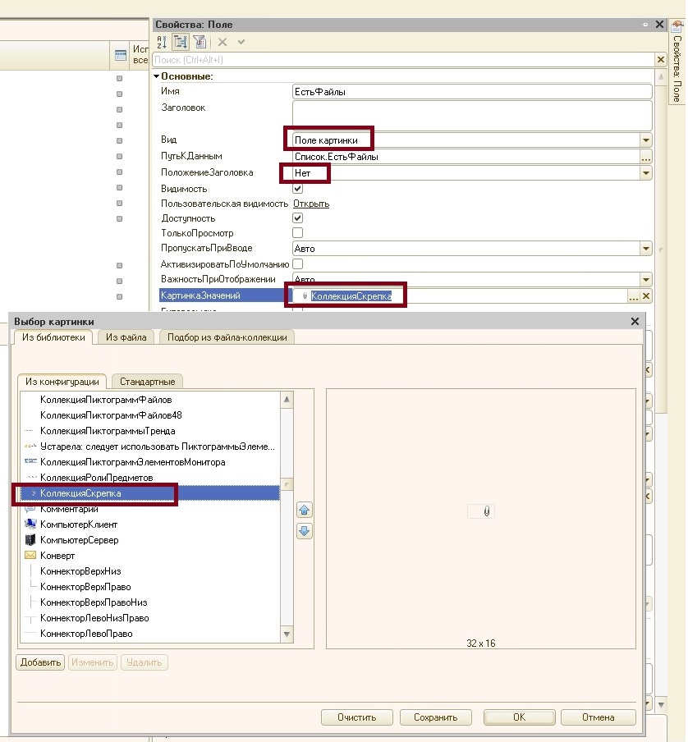Click the Открыть link for user visibility

311,204
